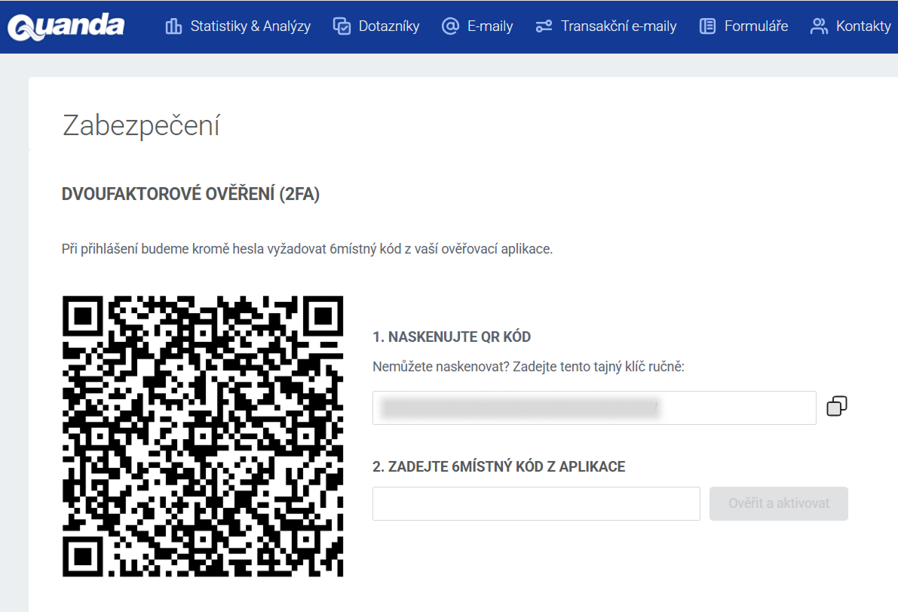Click the Quanda logo

click(x=66, y=26)
